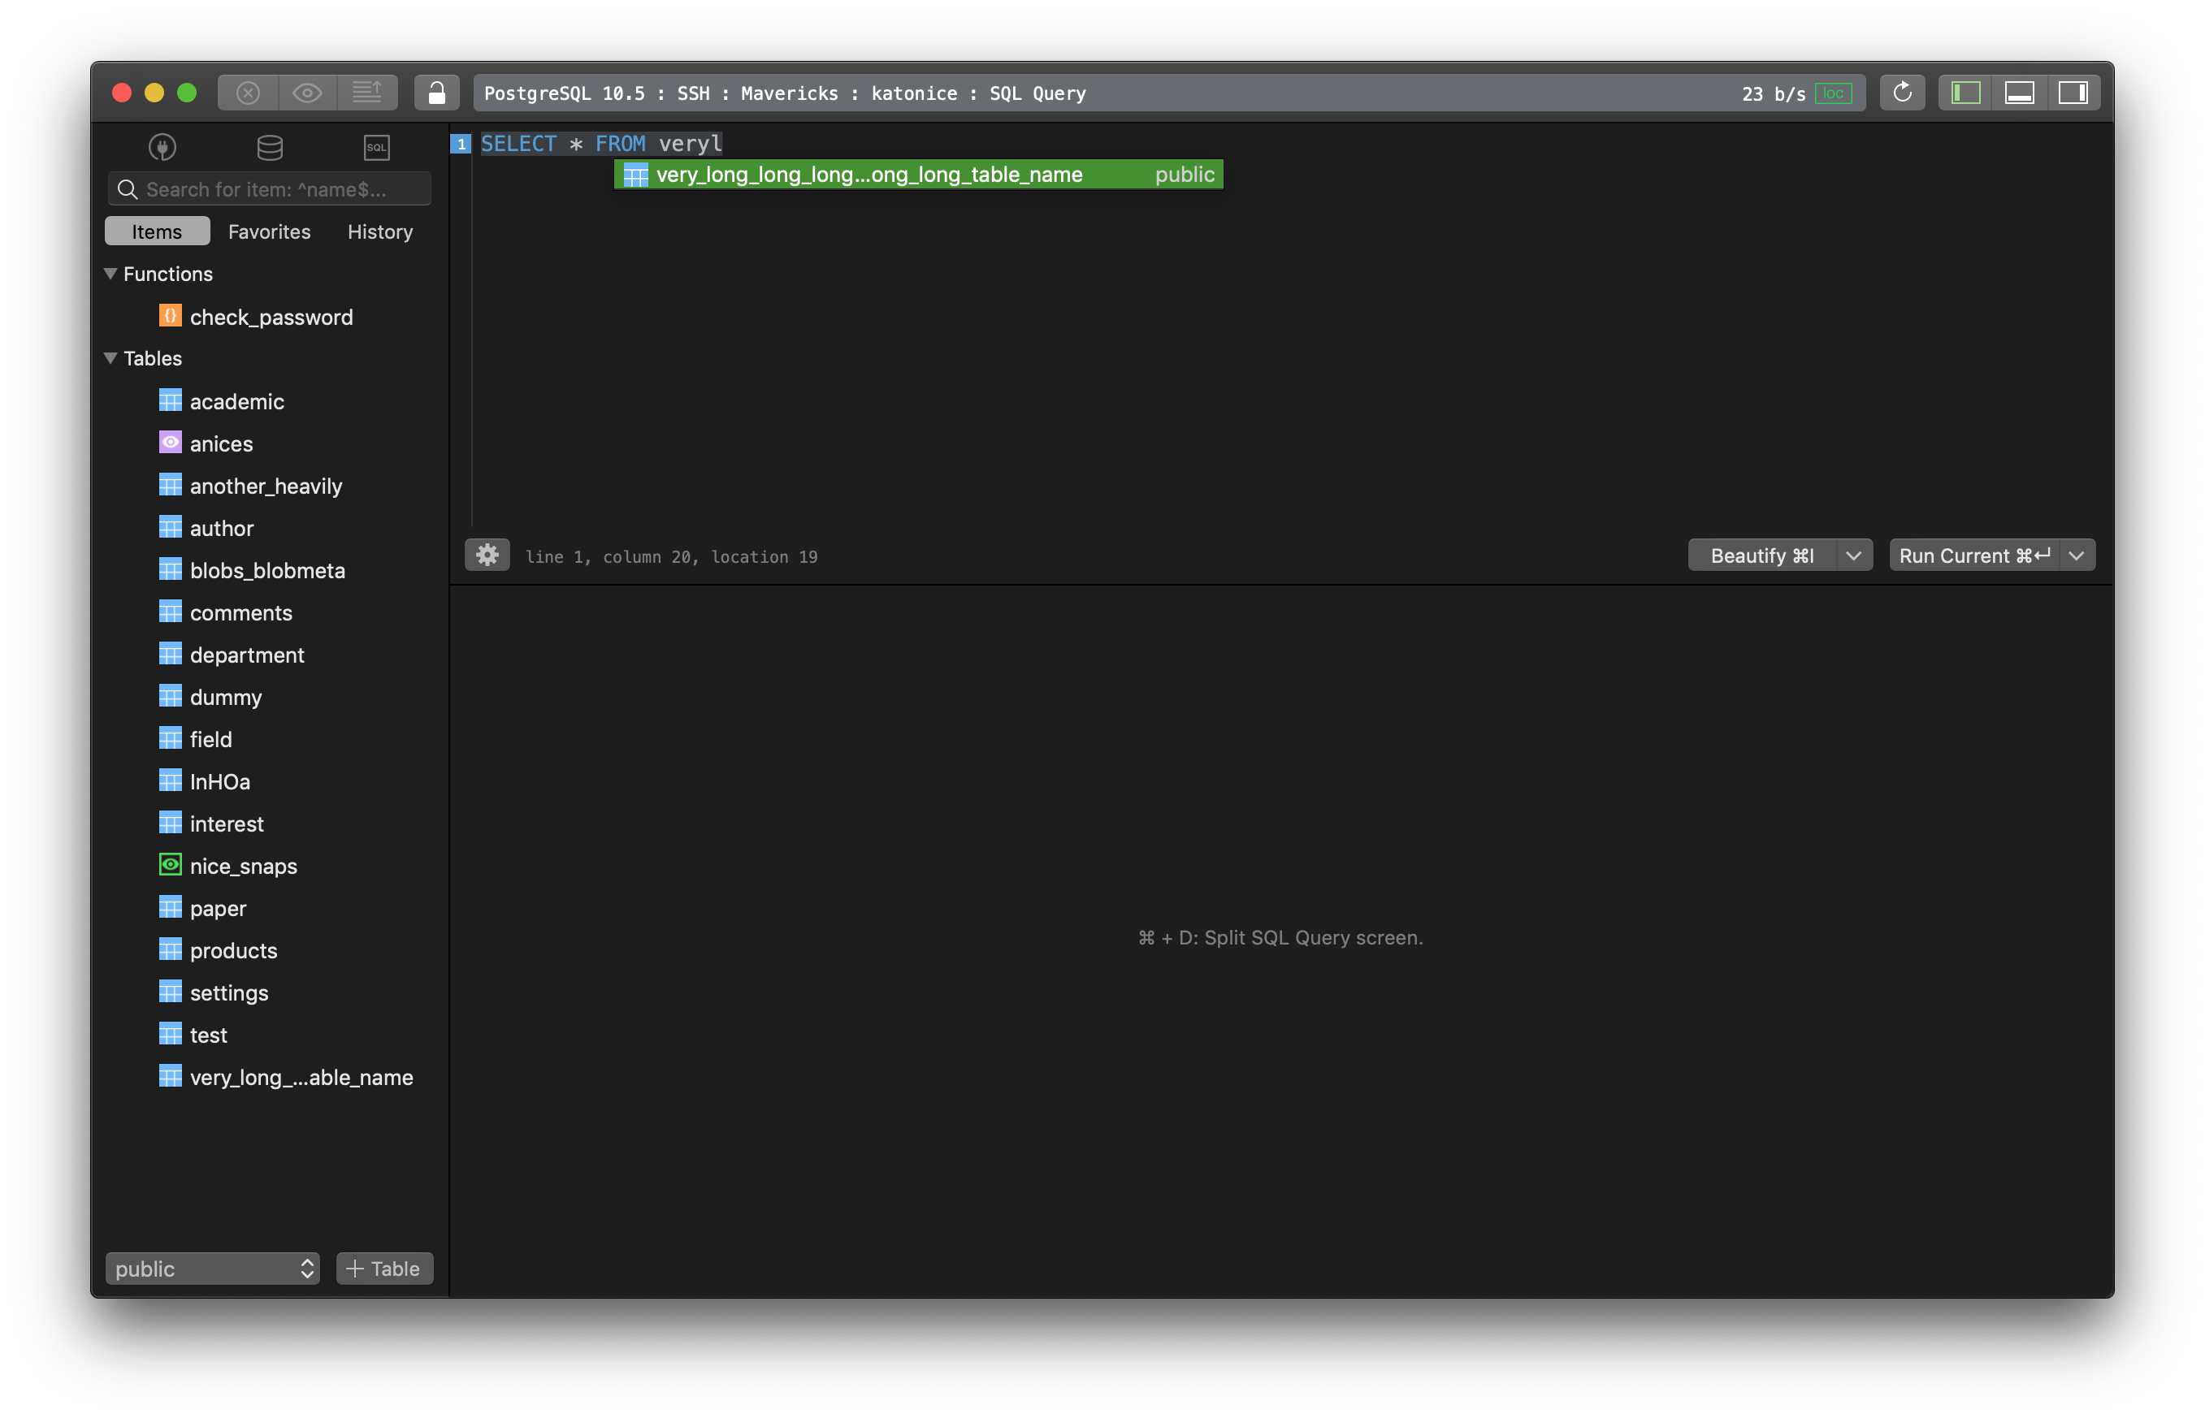This screenshot has height=1418, width=2205.
Task: Click the loc indicator in the titlebar
Action: [x=1834, y=92]
